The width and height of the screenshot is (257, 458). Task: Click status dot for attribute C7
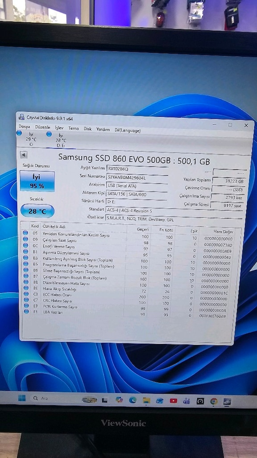coord(26,300)
